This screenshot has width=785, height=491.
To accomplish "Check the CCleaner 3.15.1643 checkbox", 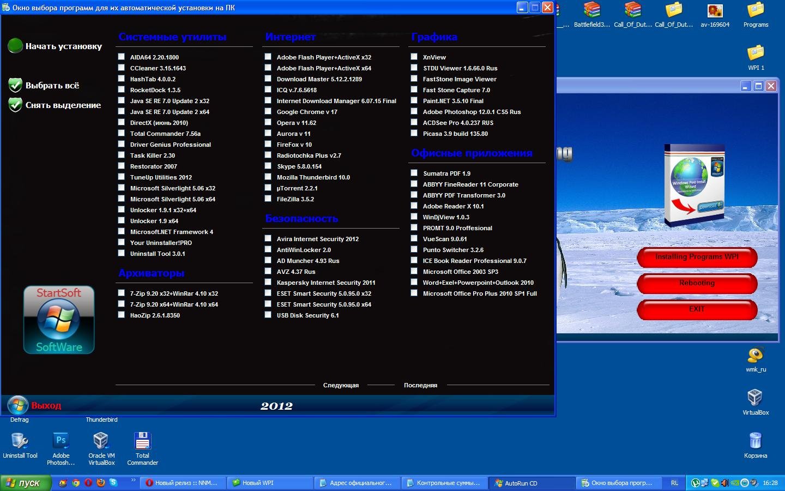I will [x=122, y=68].
